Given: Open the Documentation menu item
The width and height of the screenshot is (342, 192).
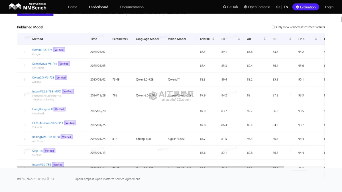Looking at the screenshot, I should coord(132,7).
